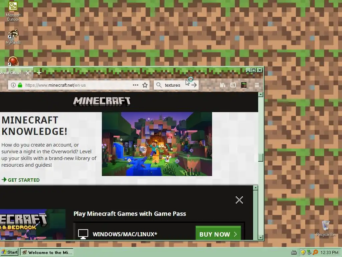Screen dimensions: 342x257
Task: Select the Recycle Bin desktop icon
Action: coord(326,228)
